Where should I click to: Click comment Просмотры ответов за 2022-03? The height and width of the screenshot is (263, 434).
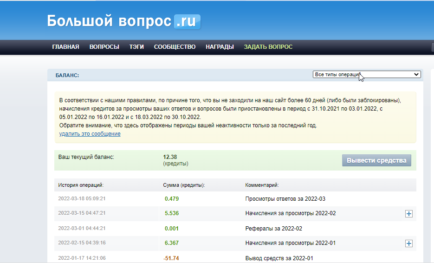tap(285, 199)
